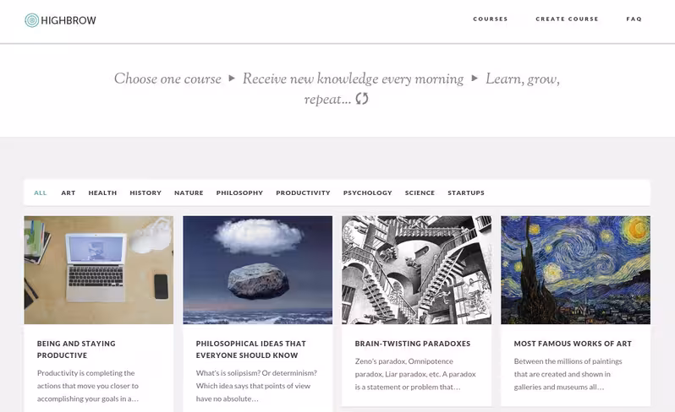Filter courses by History
The image size is (675, 412).
pyautogui.click(x=145, y=192)
